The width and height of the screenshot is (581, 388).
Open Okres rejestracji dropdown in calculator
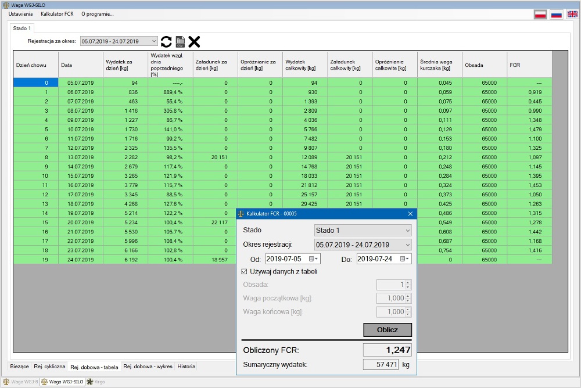407,245
